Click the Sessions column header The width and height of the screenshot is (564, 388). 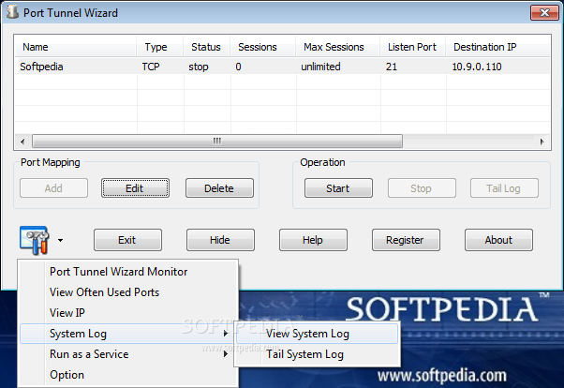[x=263, y=47]
